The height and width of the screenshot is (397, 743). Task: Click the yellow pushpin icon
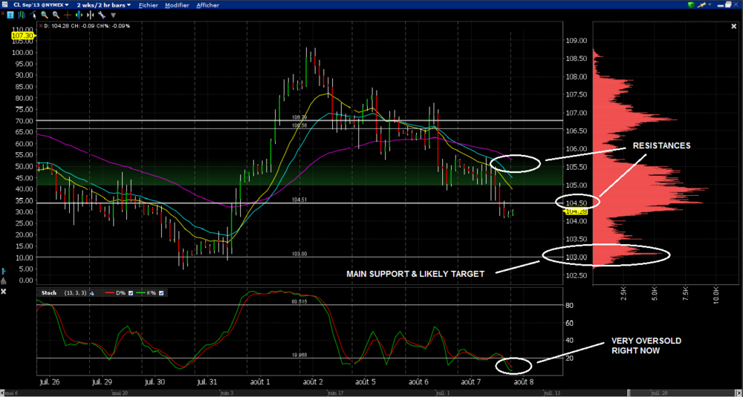[x=702, y=4]
